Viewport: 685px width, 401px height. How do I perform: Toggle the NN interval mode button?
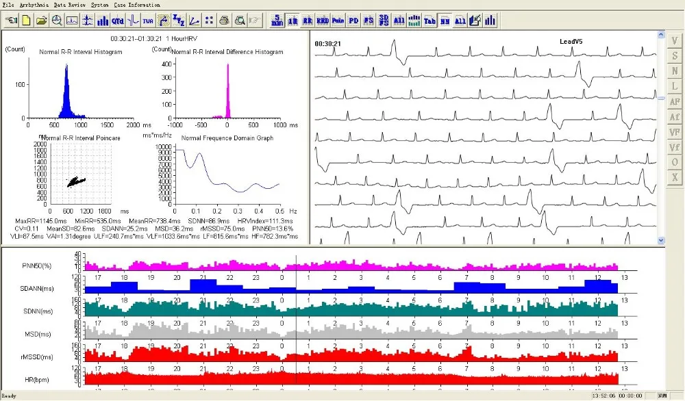(445, 20)
